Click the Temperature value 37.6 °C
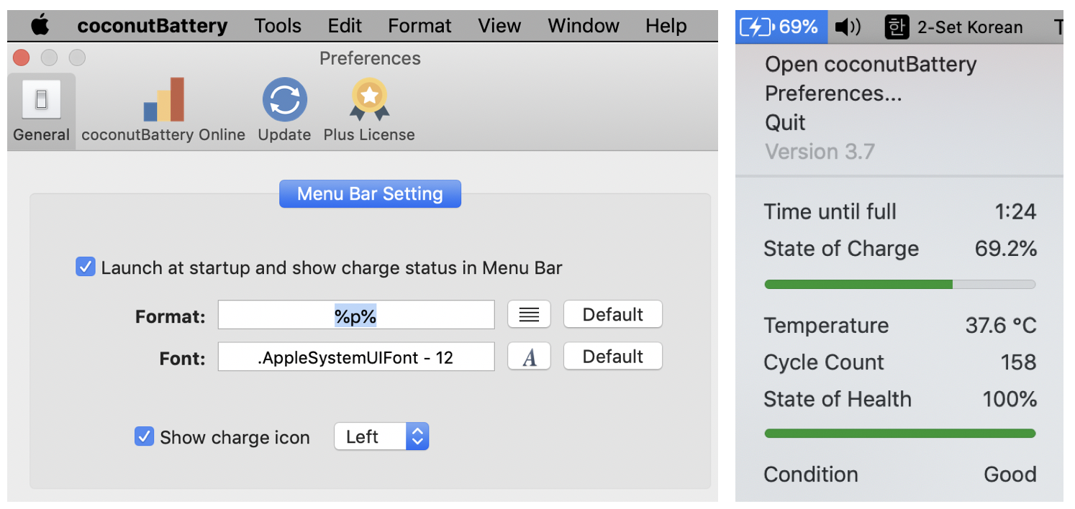This screenshot has width=1075, height=509. 1001,326
